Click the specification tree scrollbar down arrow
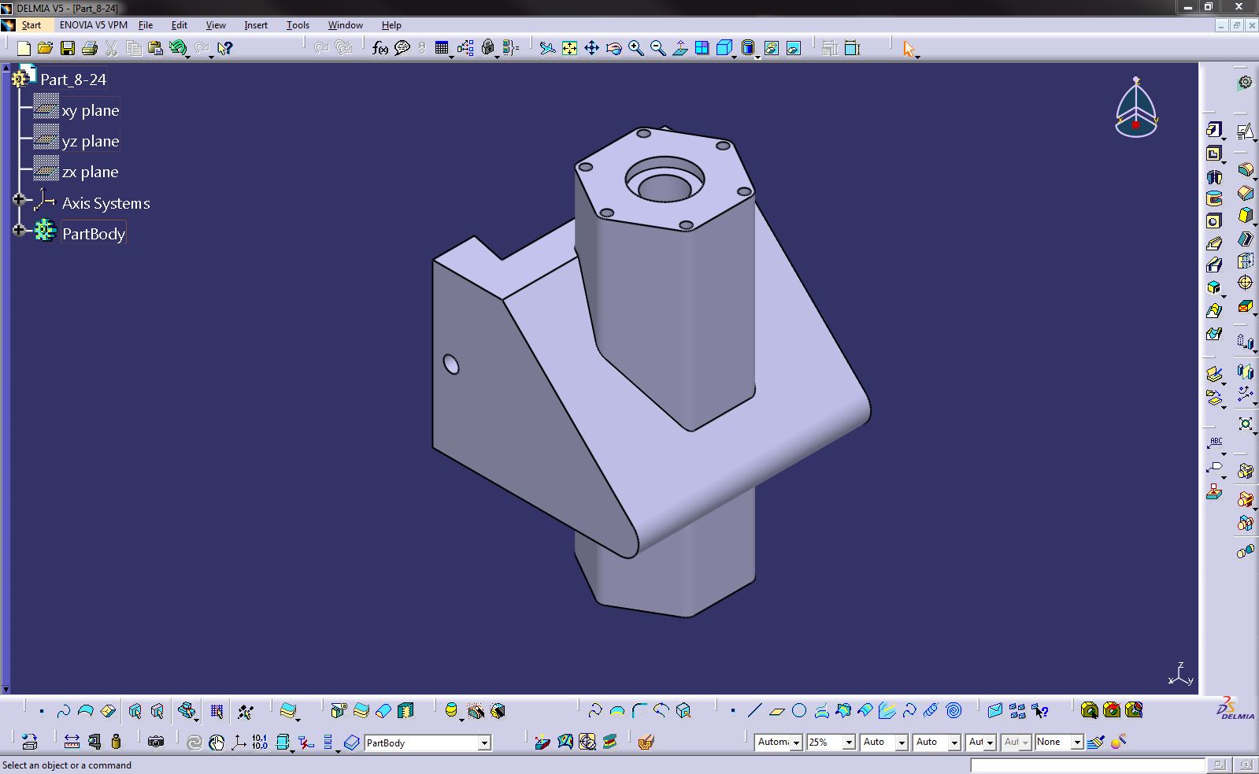Image resolution: width=1259 pixels, height=774 pixels. tap(5, 690)
